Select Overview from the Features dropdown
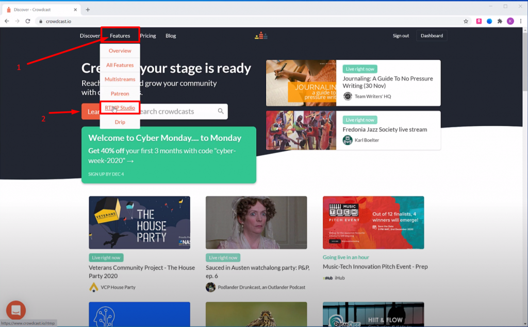The width and height of the screenshot is (528, 327). pyautogui.click(x=120, y=51)
